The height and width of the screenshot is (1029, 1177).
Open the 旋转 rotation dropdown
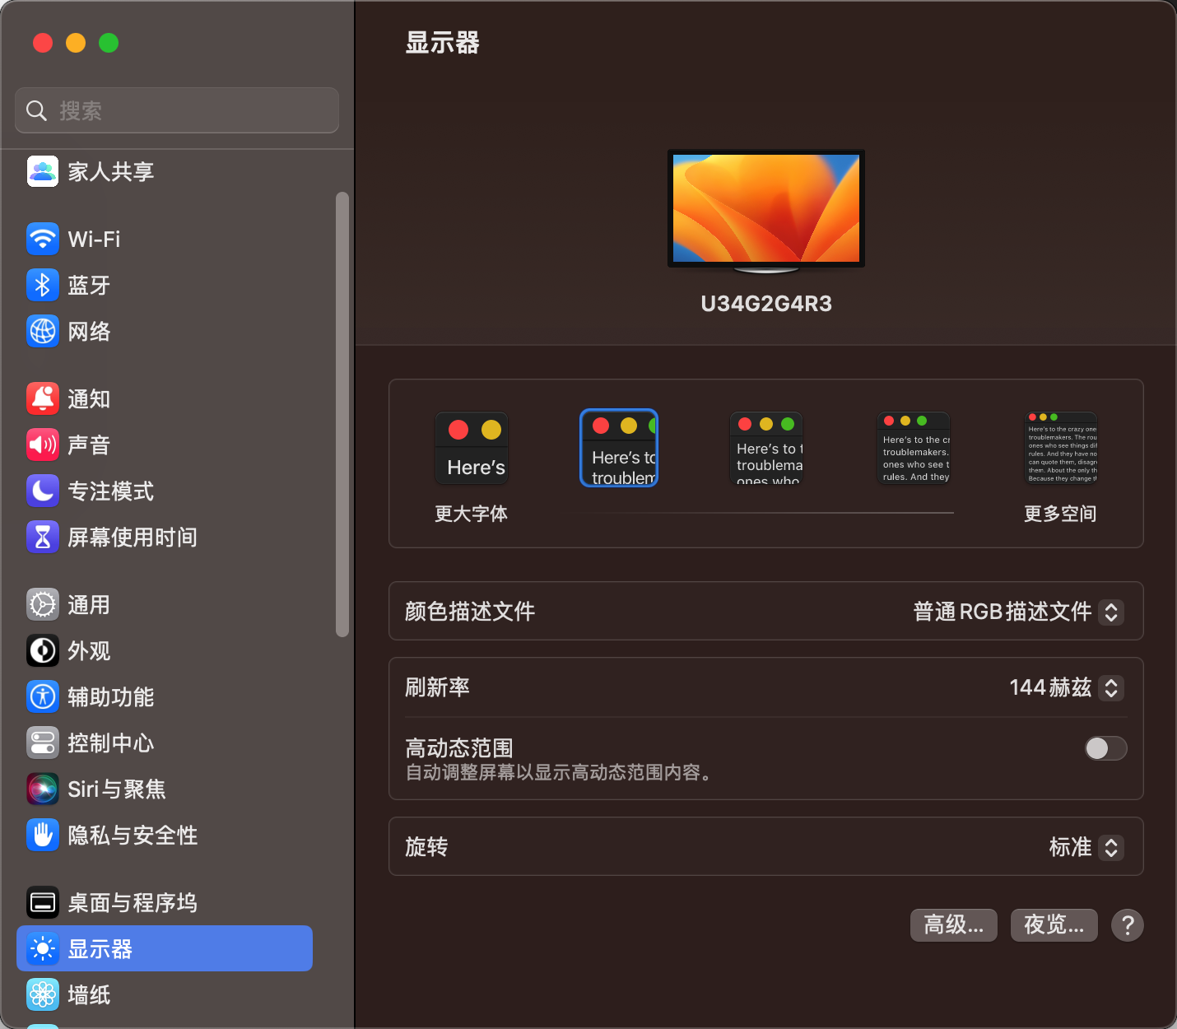coord(1110,847)
